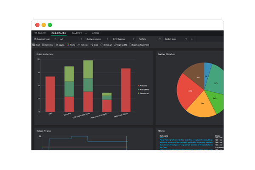Add a new dashboard with the plus button
Image resolution: width=255 pixels, height=170 pixels.
(192, 39)
